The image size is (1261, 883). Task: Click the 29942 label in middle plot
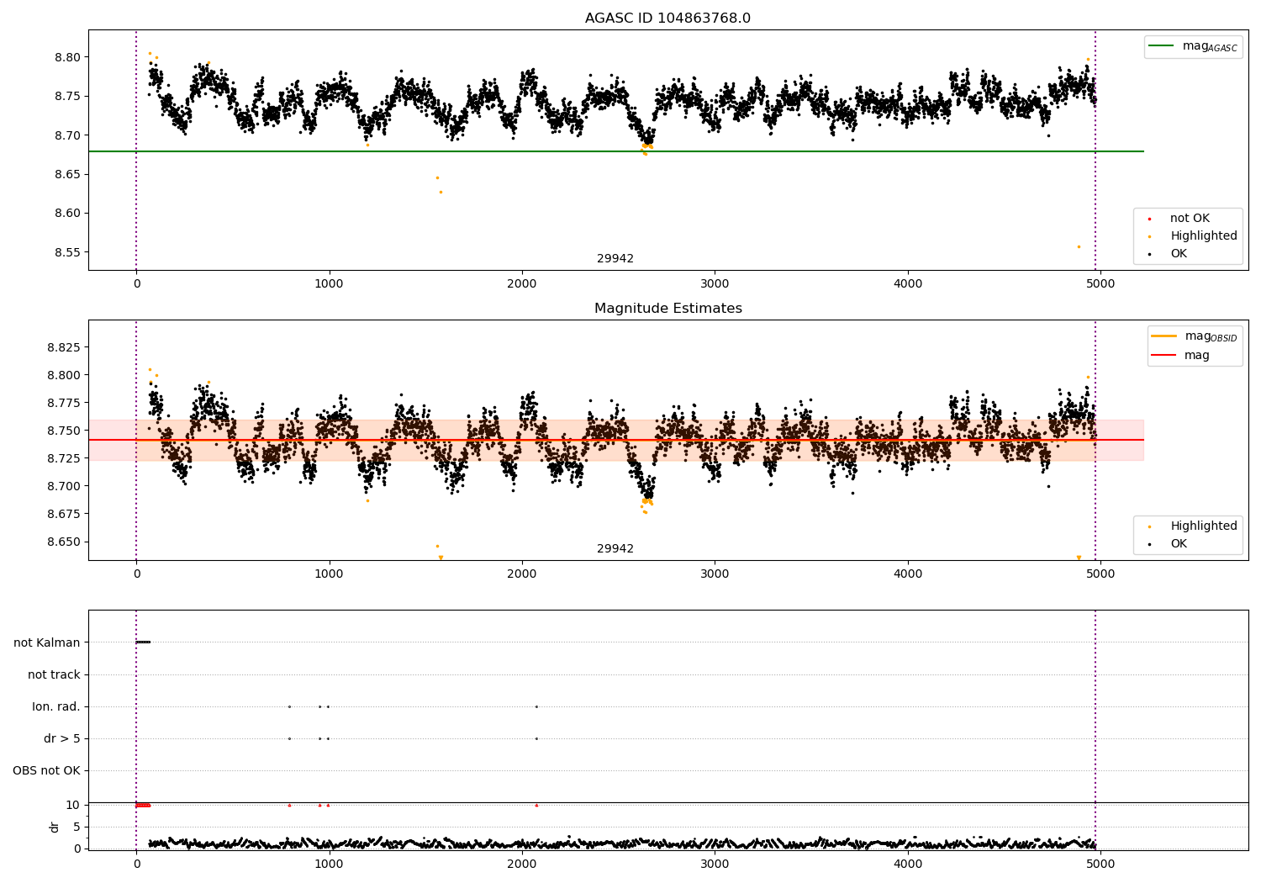click(615, 548)
